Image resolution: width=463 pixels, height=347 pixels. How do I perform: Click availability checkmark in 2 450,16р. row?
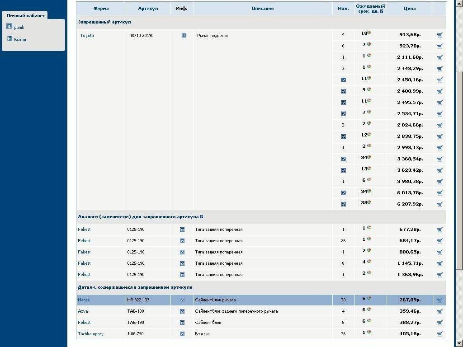(344, 80)
